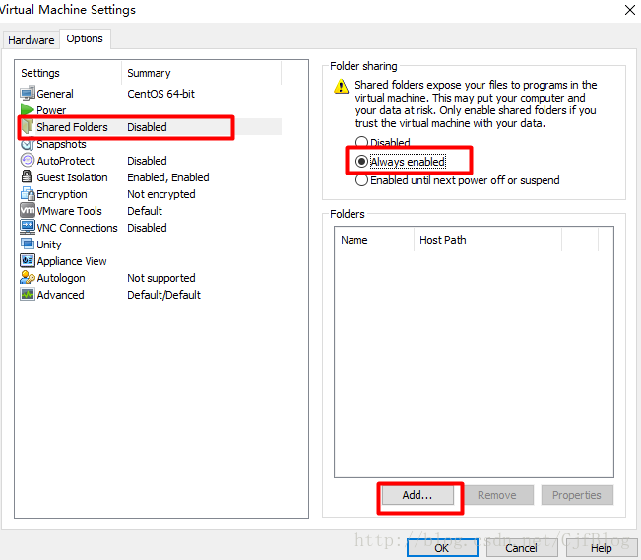This screenshot has height=560, width=641.
Task: Select the General settings row
Action: (x=151, y=94)
